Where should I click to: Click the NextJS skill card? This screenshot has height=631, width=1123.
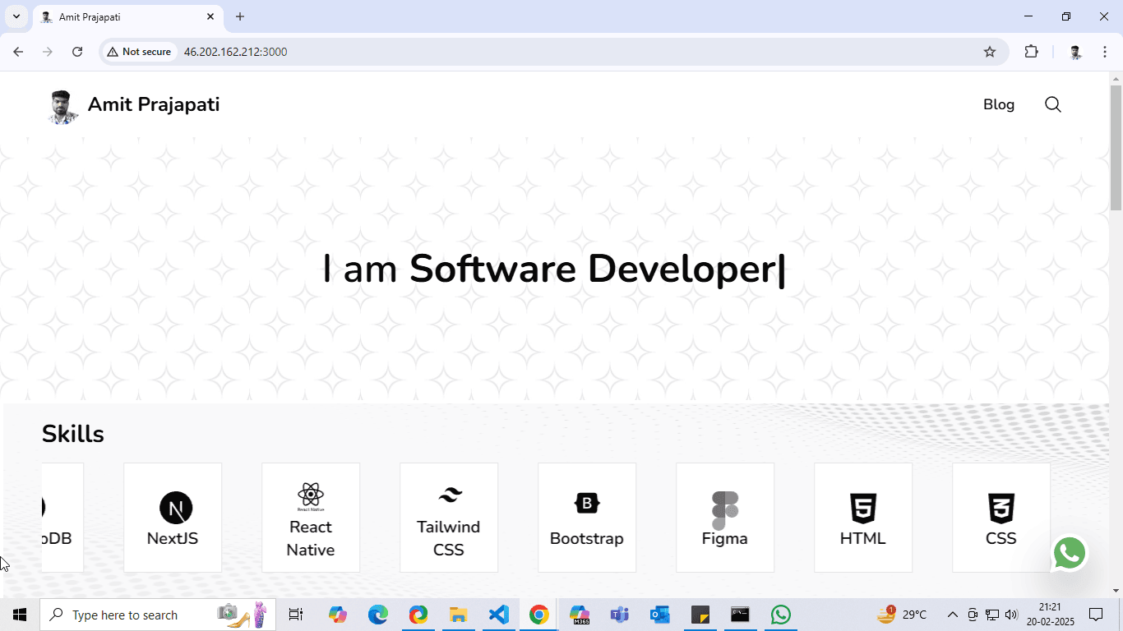[x=173, y=518]
